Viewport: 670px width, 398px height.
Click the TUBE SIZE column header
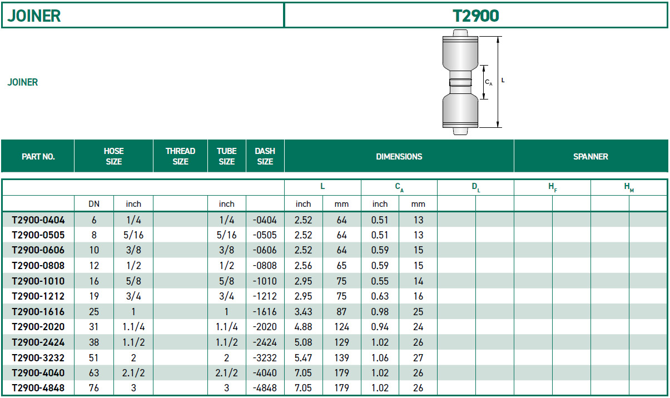[x=226, y=156]
